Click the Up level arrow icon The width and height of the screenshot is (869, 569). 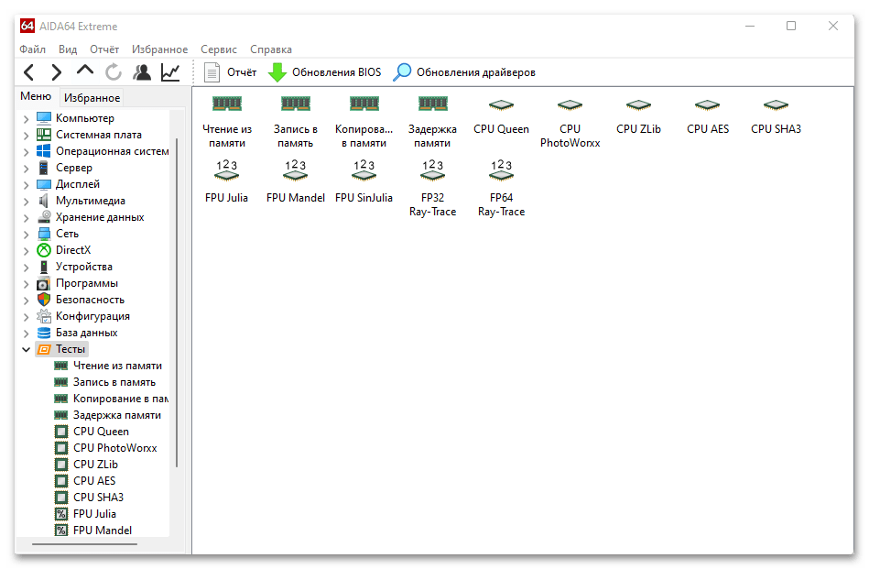(x=85, y=71)
